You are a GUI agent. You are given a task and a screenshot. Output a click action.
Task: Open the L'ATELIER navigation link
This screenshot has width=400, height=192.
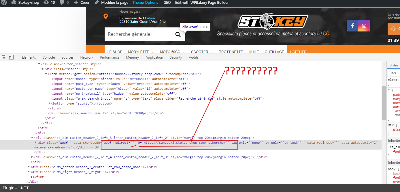tap(298, 52)
